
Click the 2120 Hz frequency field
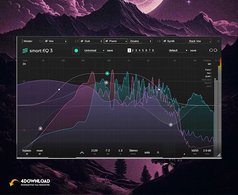tap(94, 152)
